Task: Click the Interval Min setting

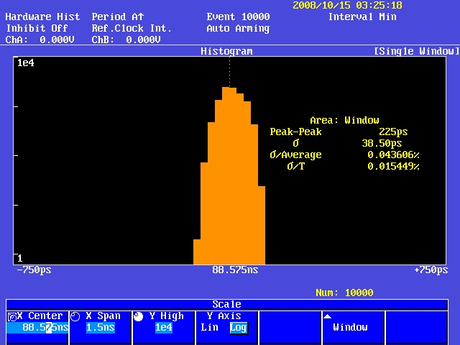Action: point(362,17)
